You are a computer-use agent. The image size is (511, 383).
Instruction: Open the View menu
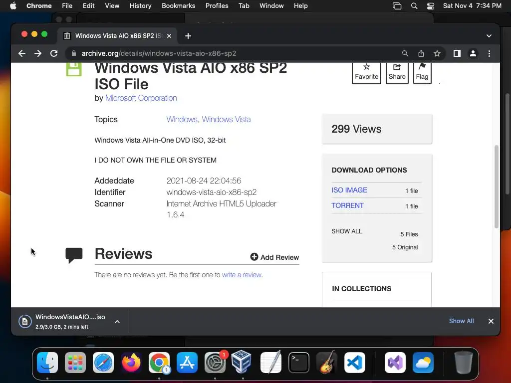(112, 6)
